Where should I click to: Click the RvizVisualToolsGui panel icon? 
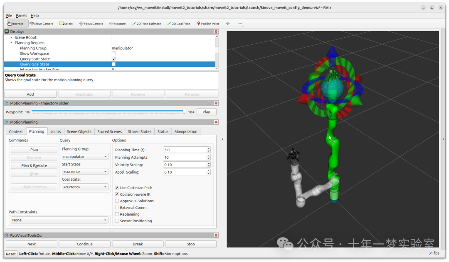[x=7, y=235]
